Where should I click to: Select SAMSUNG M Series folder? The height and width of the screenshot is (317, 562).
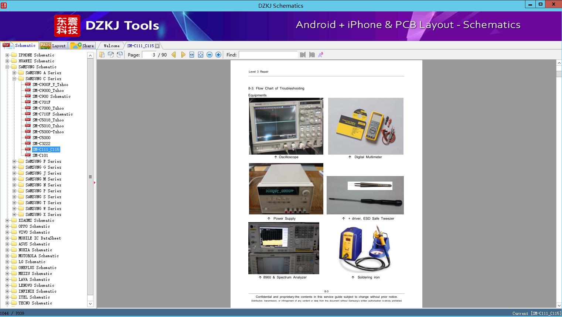coord(43,179)
